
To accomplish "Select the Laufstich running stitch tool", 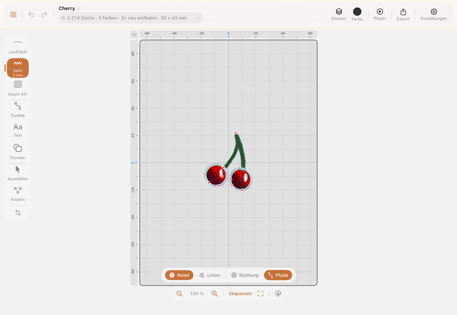I will pos(18,47).
